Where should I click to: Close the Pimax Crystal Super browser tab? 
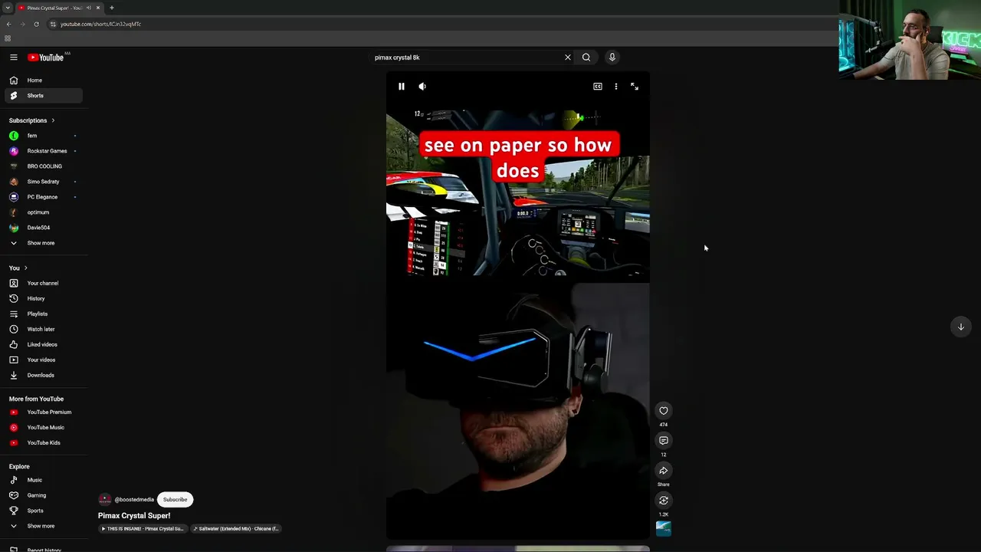point(98,8)
